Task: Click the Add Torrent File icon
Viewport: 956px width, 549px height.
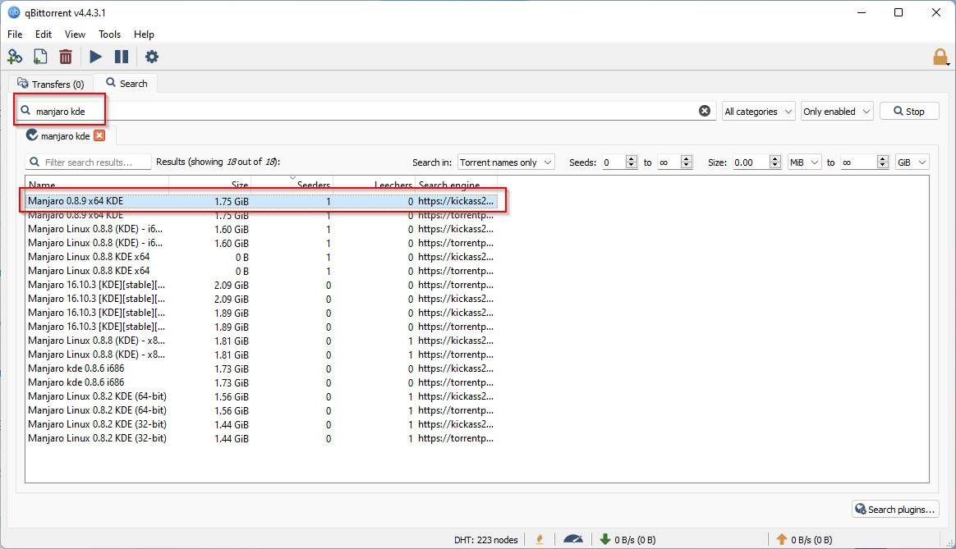Action: (x=40, y=57)
